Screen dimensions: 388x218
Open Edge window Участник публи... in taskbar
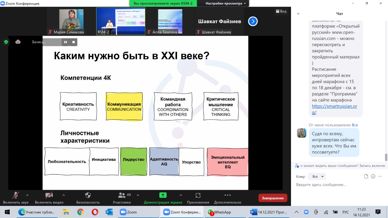point(37,212)
